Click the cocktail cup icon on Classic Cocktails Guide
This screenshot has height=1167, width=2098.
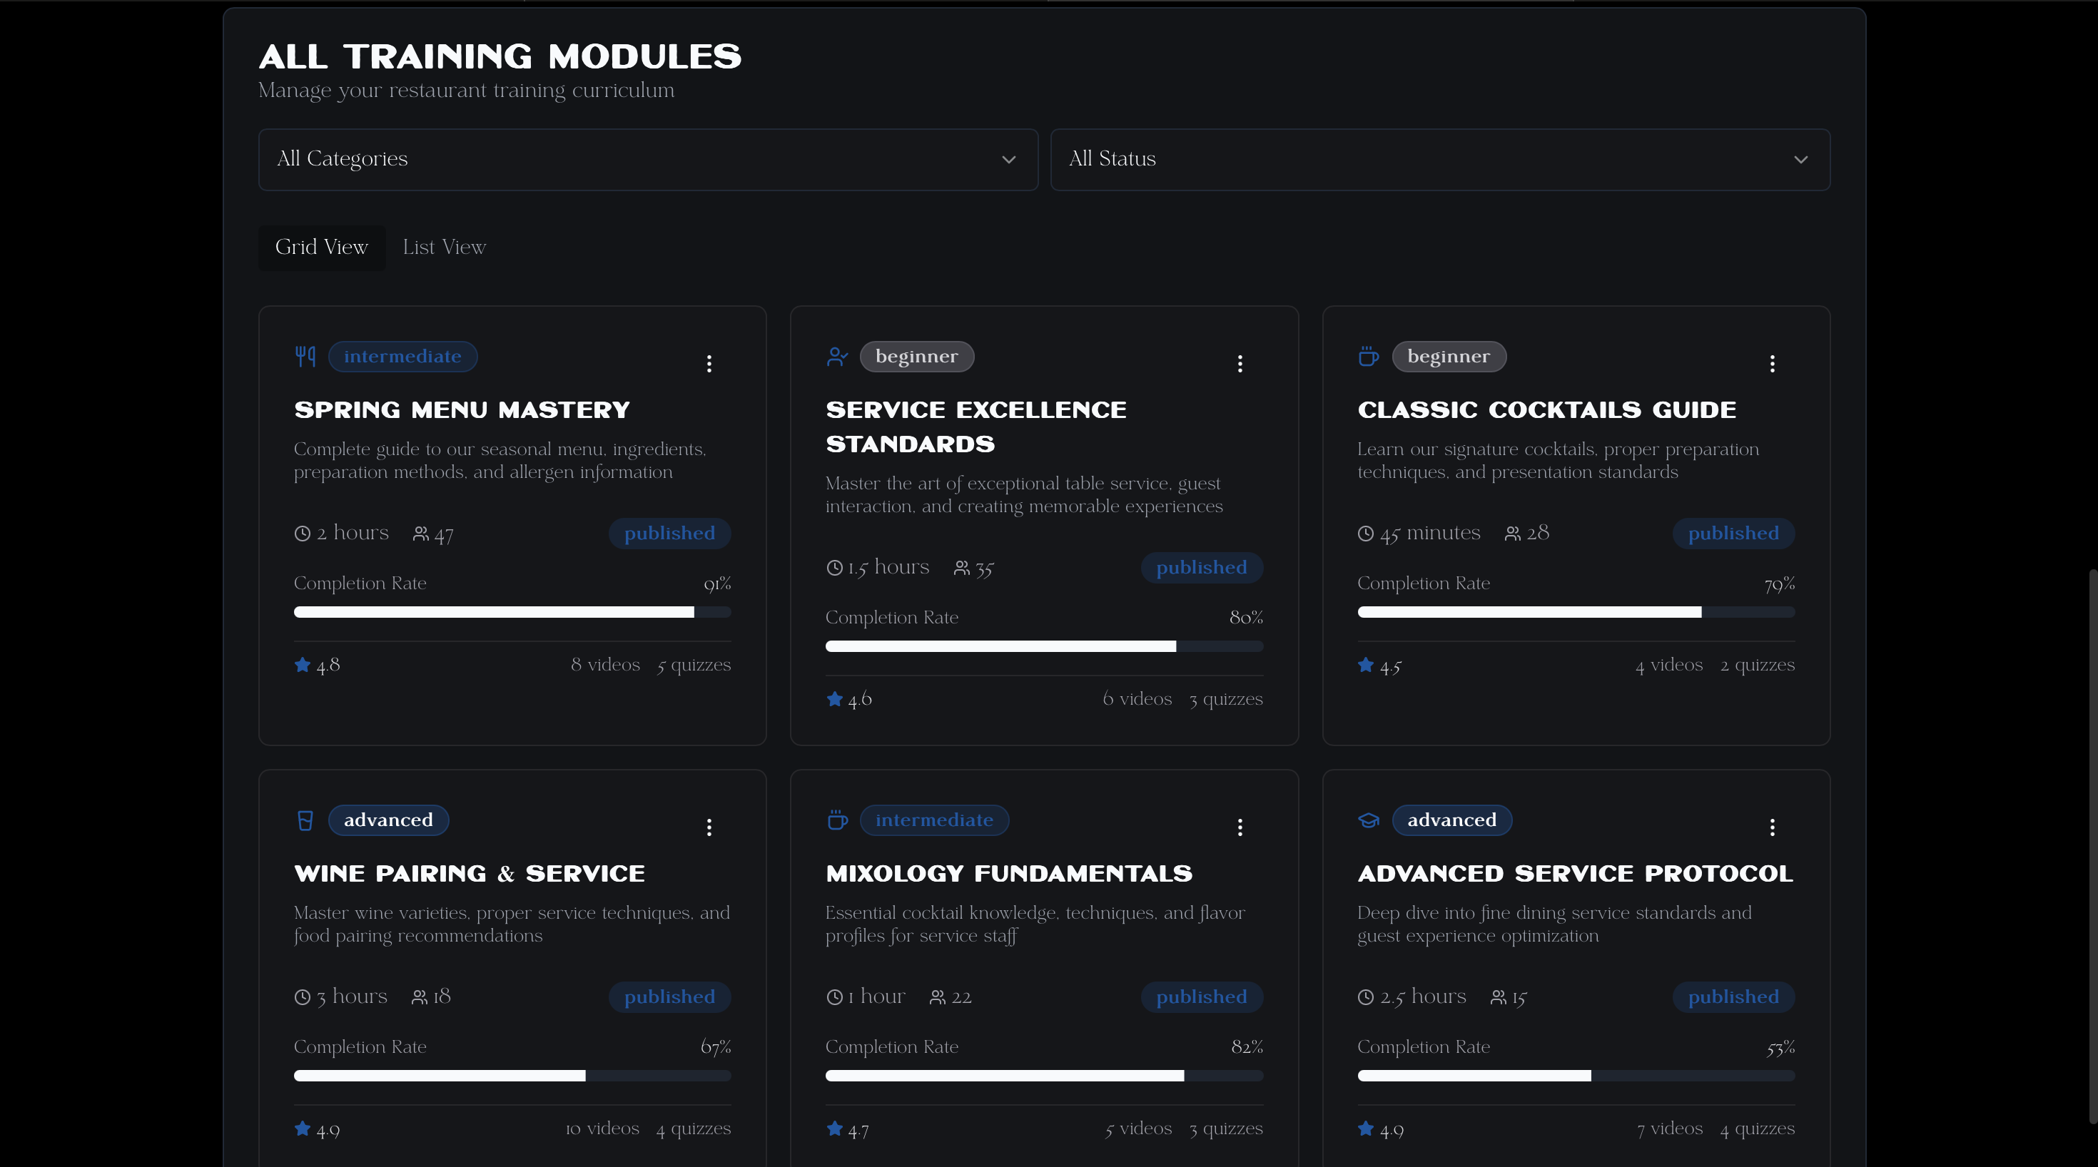click(x=1368, y=356)
